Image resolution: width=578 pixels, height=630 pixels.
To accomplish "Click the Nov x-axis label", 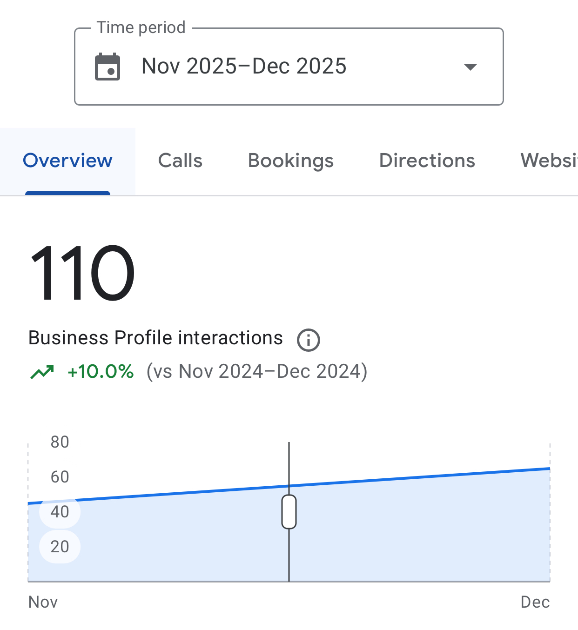I will 43,602.
